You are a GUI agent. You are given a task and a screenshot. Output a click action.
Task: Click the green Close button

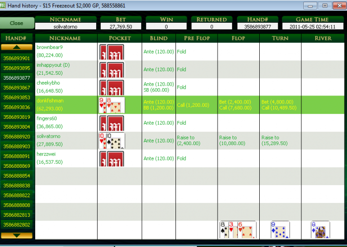[x=17, y=23]
